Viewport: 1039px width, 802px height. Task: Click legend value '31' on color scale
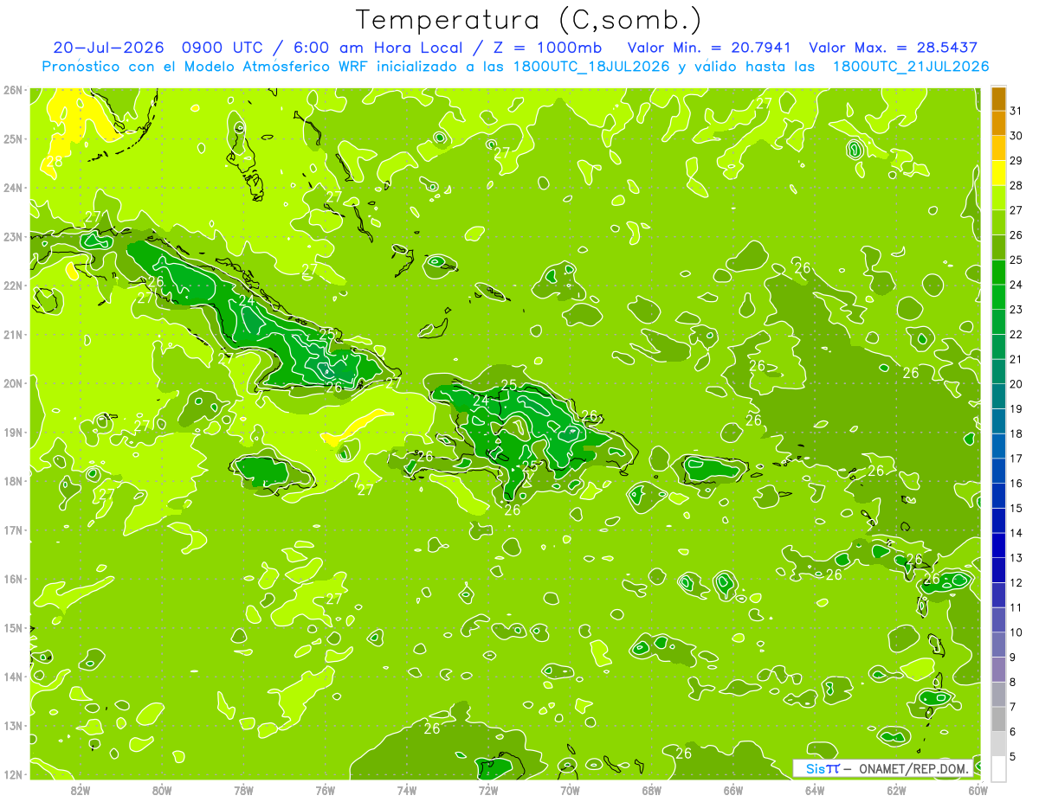1016,111
